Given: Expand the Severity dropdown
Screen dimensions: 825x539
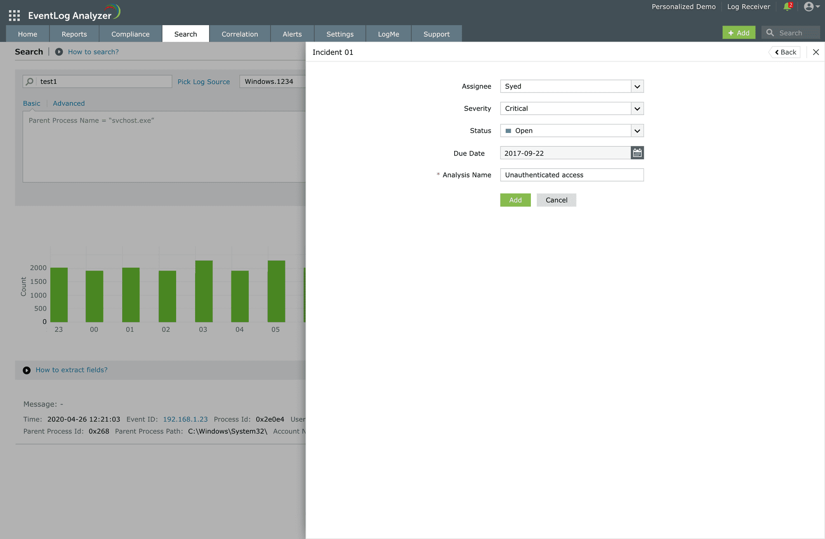Looking at the screenshot, I should 637,109.
